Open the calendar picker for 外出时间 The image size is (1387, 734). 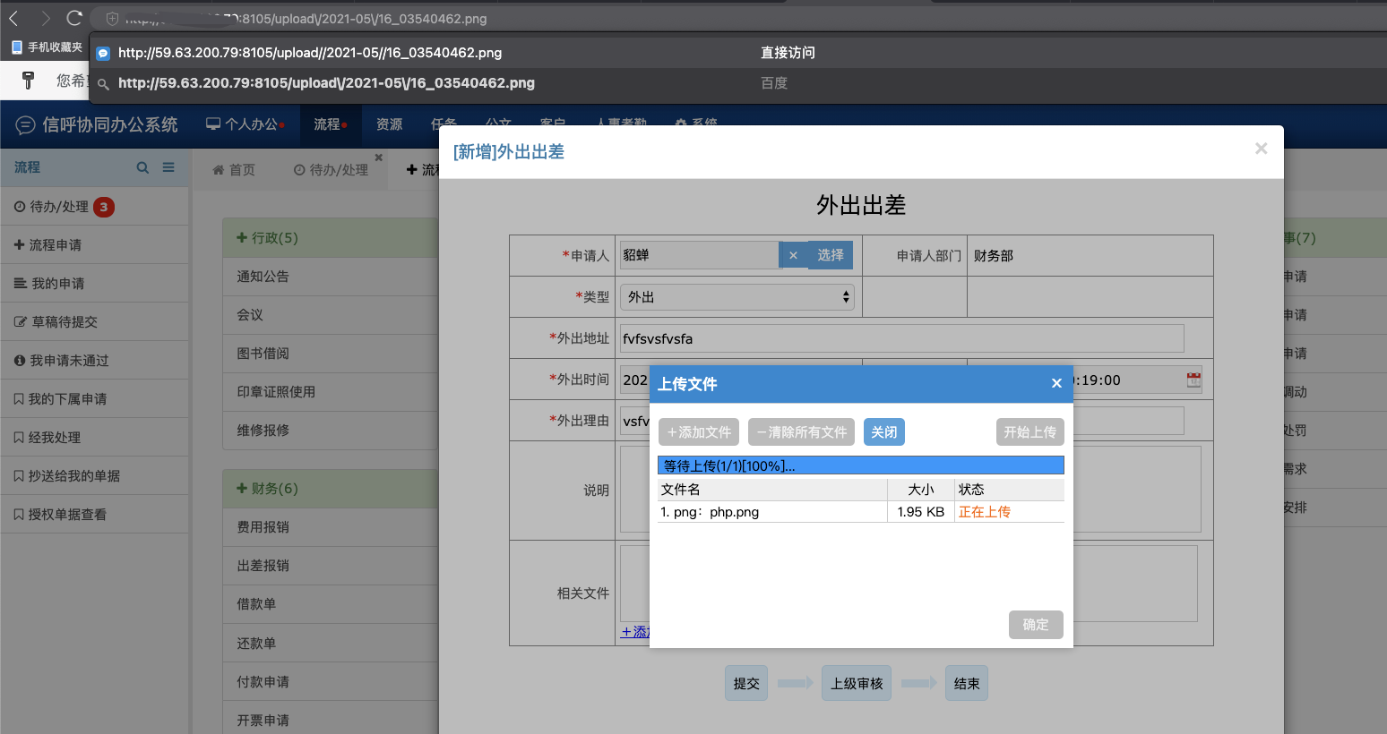(x=1193, y=380)
